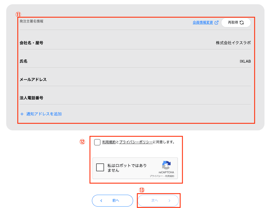Tick the 私はロボットではありません reCAPTCHA box
The image size is (269, 208).
[x=100, y=168]
